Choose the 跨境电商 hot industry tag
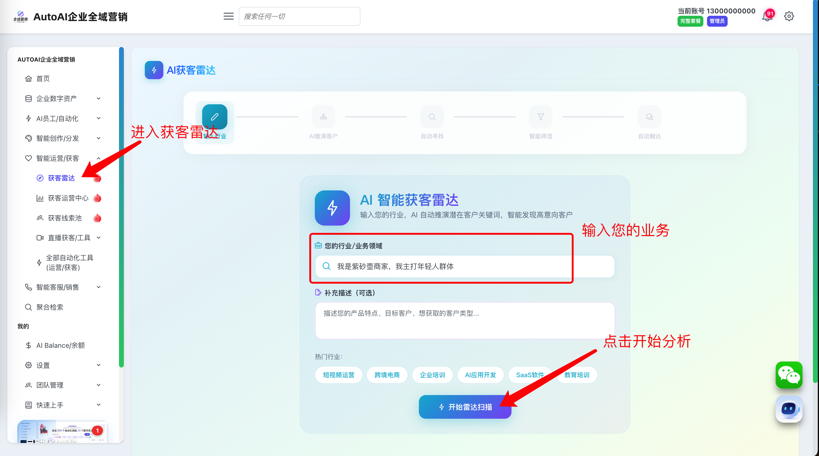 387,375
